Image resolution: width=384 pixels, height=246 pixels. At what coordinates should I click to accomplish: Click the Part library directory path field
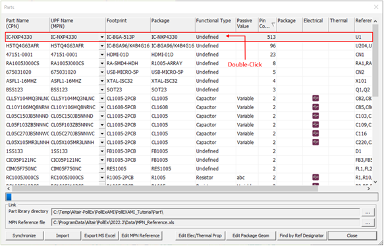coord(206,212)
